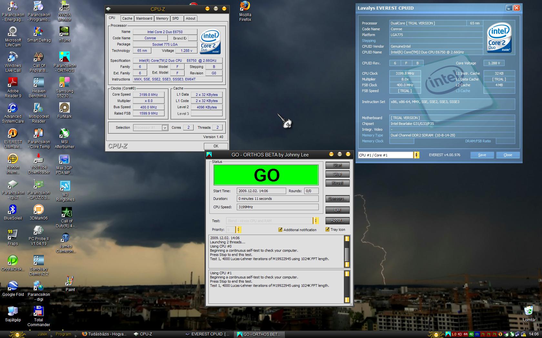Click the CPU #0 log scrollbar in ORTHOS
This screenshot has width=542, height=338.
(347, 252)
